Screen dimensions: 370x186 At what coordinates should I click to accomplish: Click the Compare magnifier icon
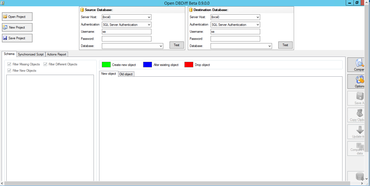pyautogui.click(x=360, y=63)
